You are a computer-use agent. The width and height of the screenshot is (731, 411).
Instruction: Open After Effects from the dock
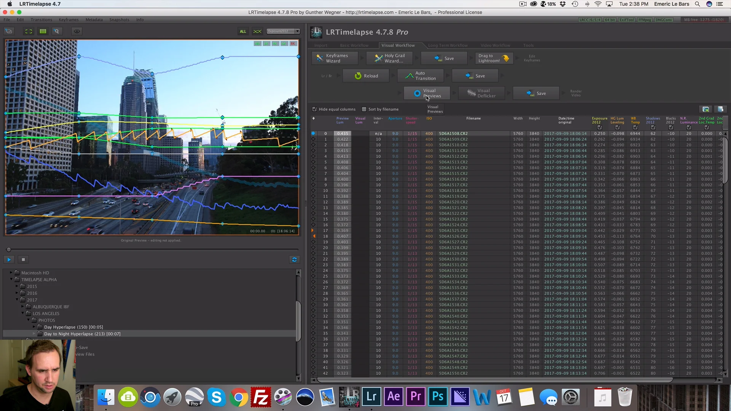click(x=393, y=397)
